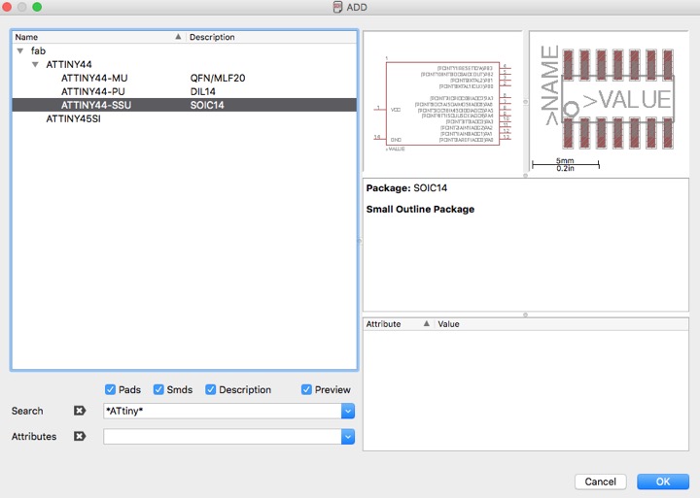Screen dimensions: 700x498
Task: Sort the list by Name column
Action: 98,37
